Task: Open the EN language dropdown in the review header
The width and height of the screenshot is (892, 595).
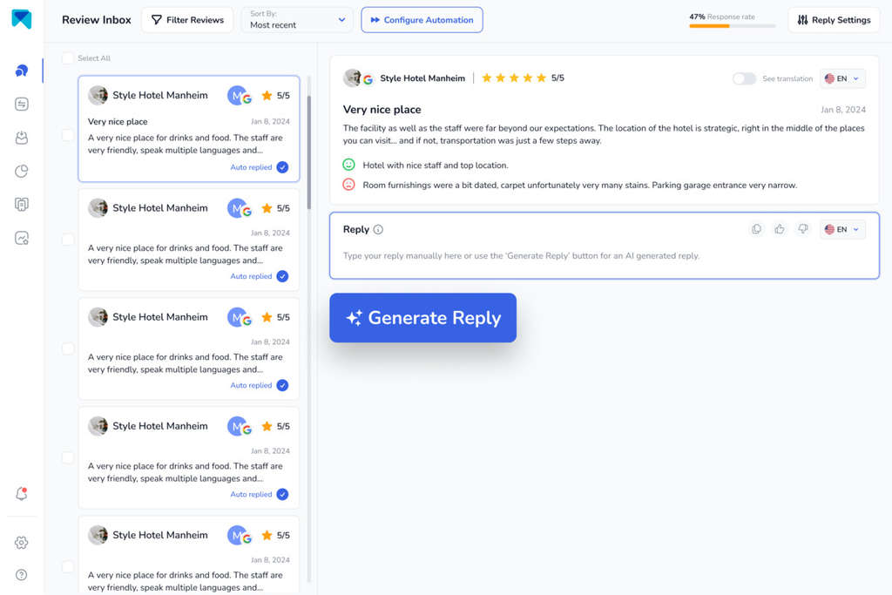Action: pos(841,78)
